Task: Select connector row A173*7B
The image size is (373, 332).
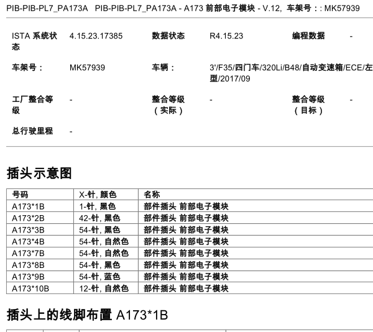Action: [190, 253]
